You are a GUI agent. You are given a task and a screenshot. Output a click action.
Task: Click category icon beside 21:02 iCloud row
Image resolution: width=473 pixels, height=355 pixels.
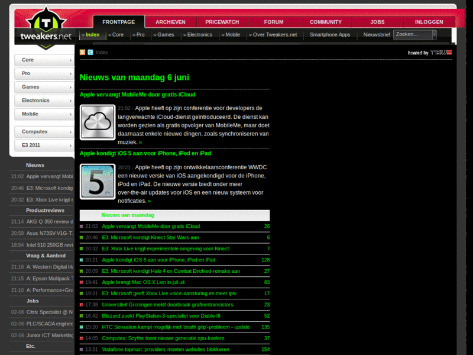tap(81, 227)
